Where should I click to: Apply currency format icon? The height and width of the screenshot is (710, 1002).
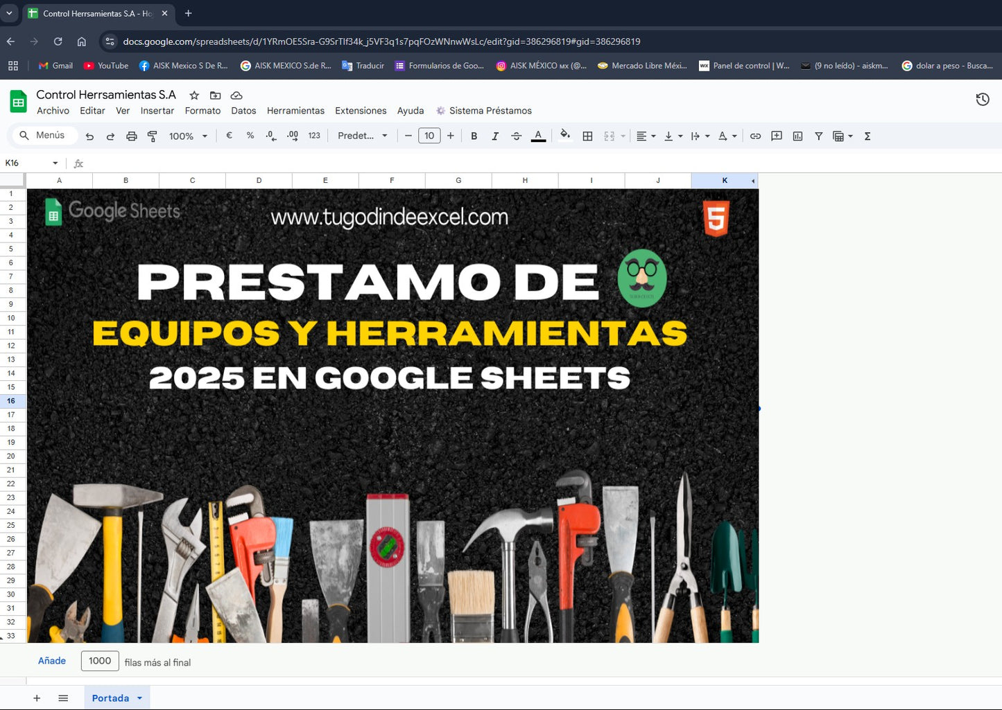tap(229, 136)
